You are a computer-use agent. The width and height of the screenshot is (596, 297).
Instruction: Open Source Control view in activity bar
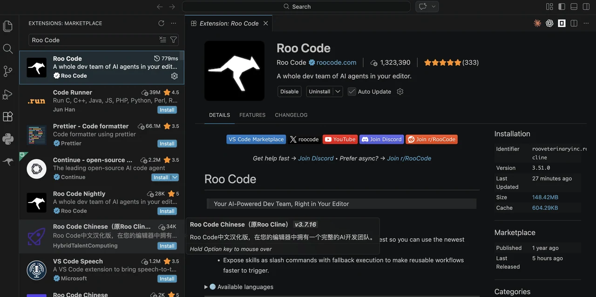pos(8,71)
